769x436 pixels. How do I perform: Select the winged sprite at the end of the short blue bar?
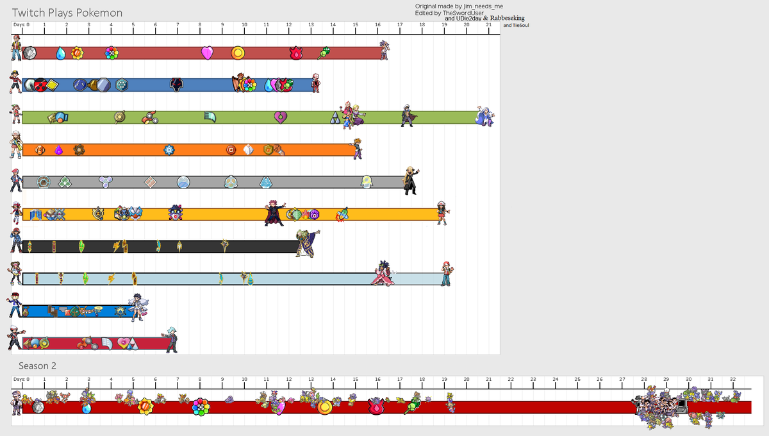138,306
